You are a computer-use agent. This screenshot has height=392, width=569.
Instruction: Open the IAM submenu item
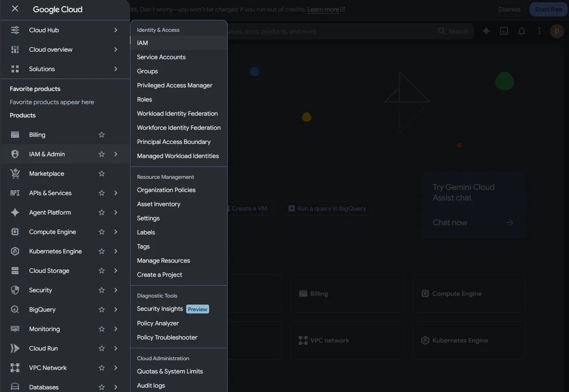click(179, 43)
